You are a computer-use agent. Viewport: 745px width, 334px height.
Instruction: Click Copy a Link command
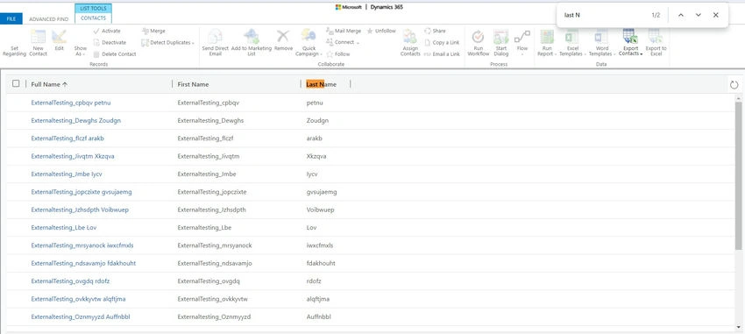point(442,42)
